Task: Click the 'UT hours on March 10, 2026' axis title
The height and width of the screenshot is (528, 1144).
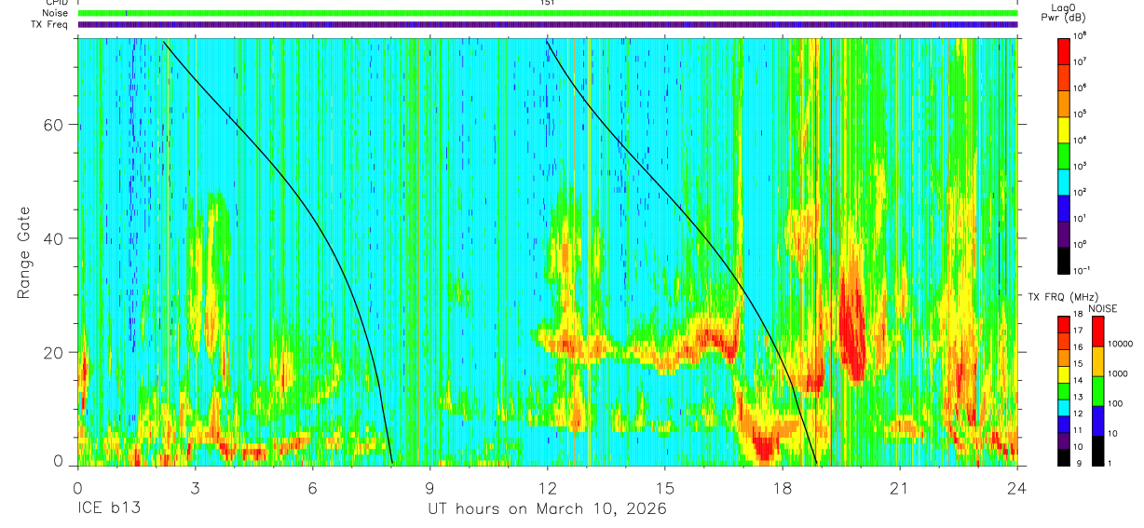Action: [x=547, y=509]
